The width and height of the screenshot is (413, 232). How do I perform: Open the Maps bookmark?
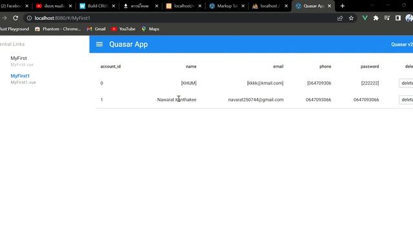[x=150, y=29]
